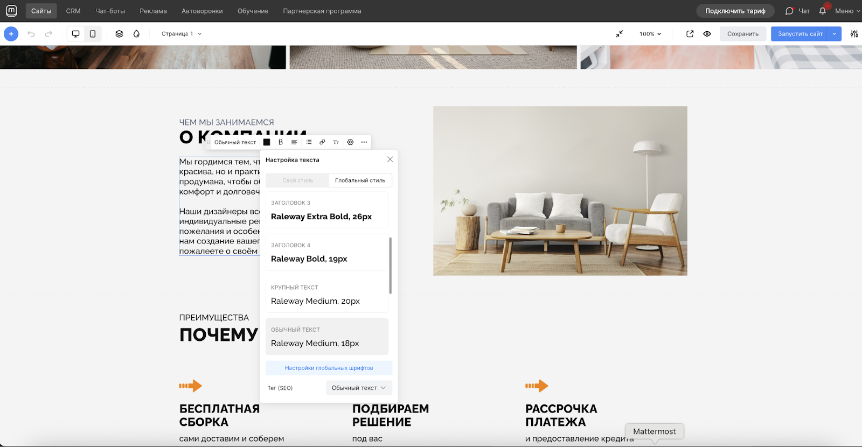
Task: Open the Чат speech bubble icon
Action: coord(790,11)
